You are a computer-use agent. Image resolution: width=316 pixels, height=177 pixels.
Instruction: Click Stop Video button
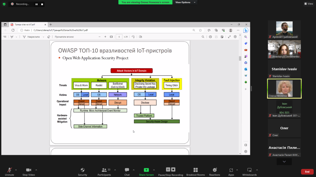point(29,172)
